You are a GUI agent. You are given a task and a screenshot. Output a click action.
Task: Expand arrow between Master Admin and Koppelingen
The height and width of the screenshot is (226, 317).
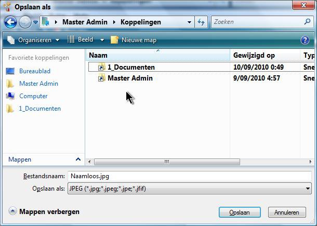[x=114, y=22]
